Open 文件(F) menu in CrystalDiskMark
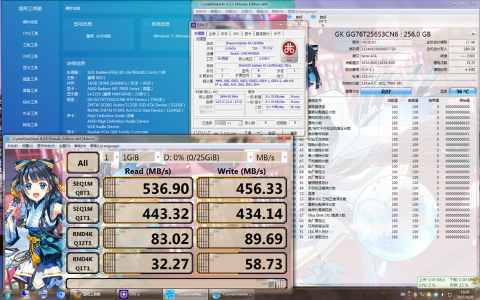480x300 pixels. 12,146
